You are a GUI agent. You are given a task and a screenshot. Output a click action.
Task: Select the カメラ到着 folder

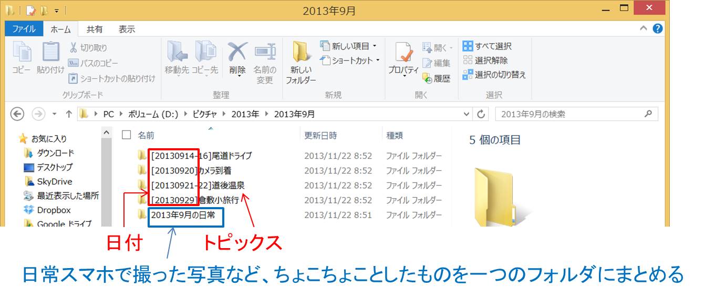(x=185, y=170)
